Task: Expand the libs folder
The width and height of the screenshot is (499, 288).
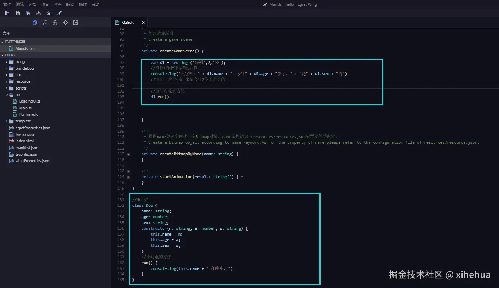Action: point(7,75)
